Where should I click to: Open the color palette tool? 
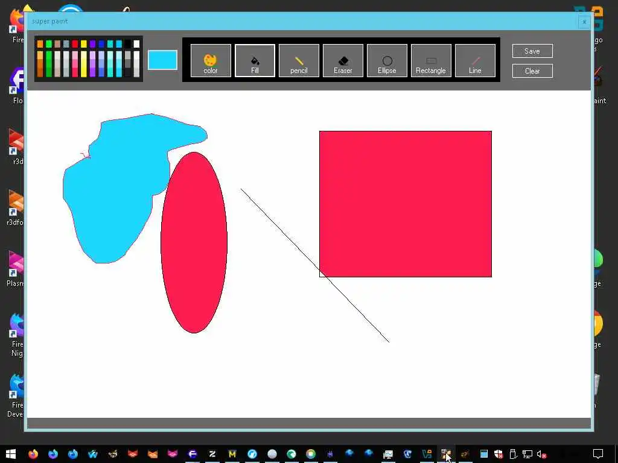tap(211, 61)
